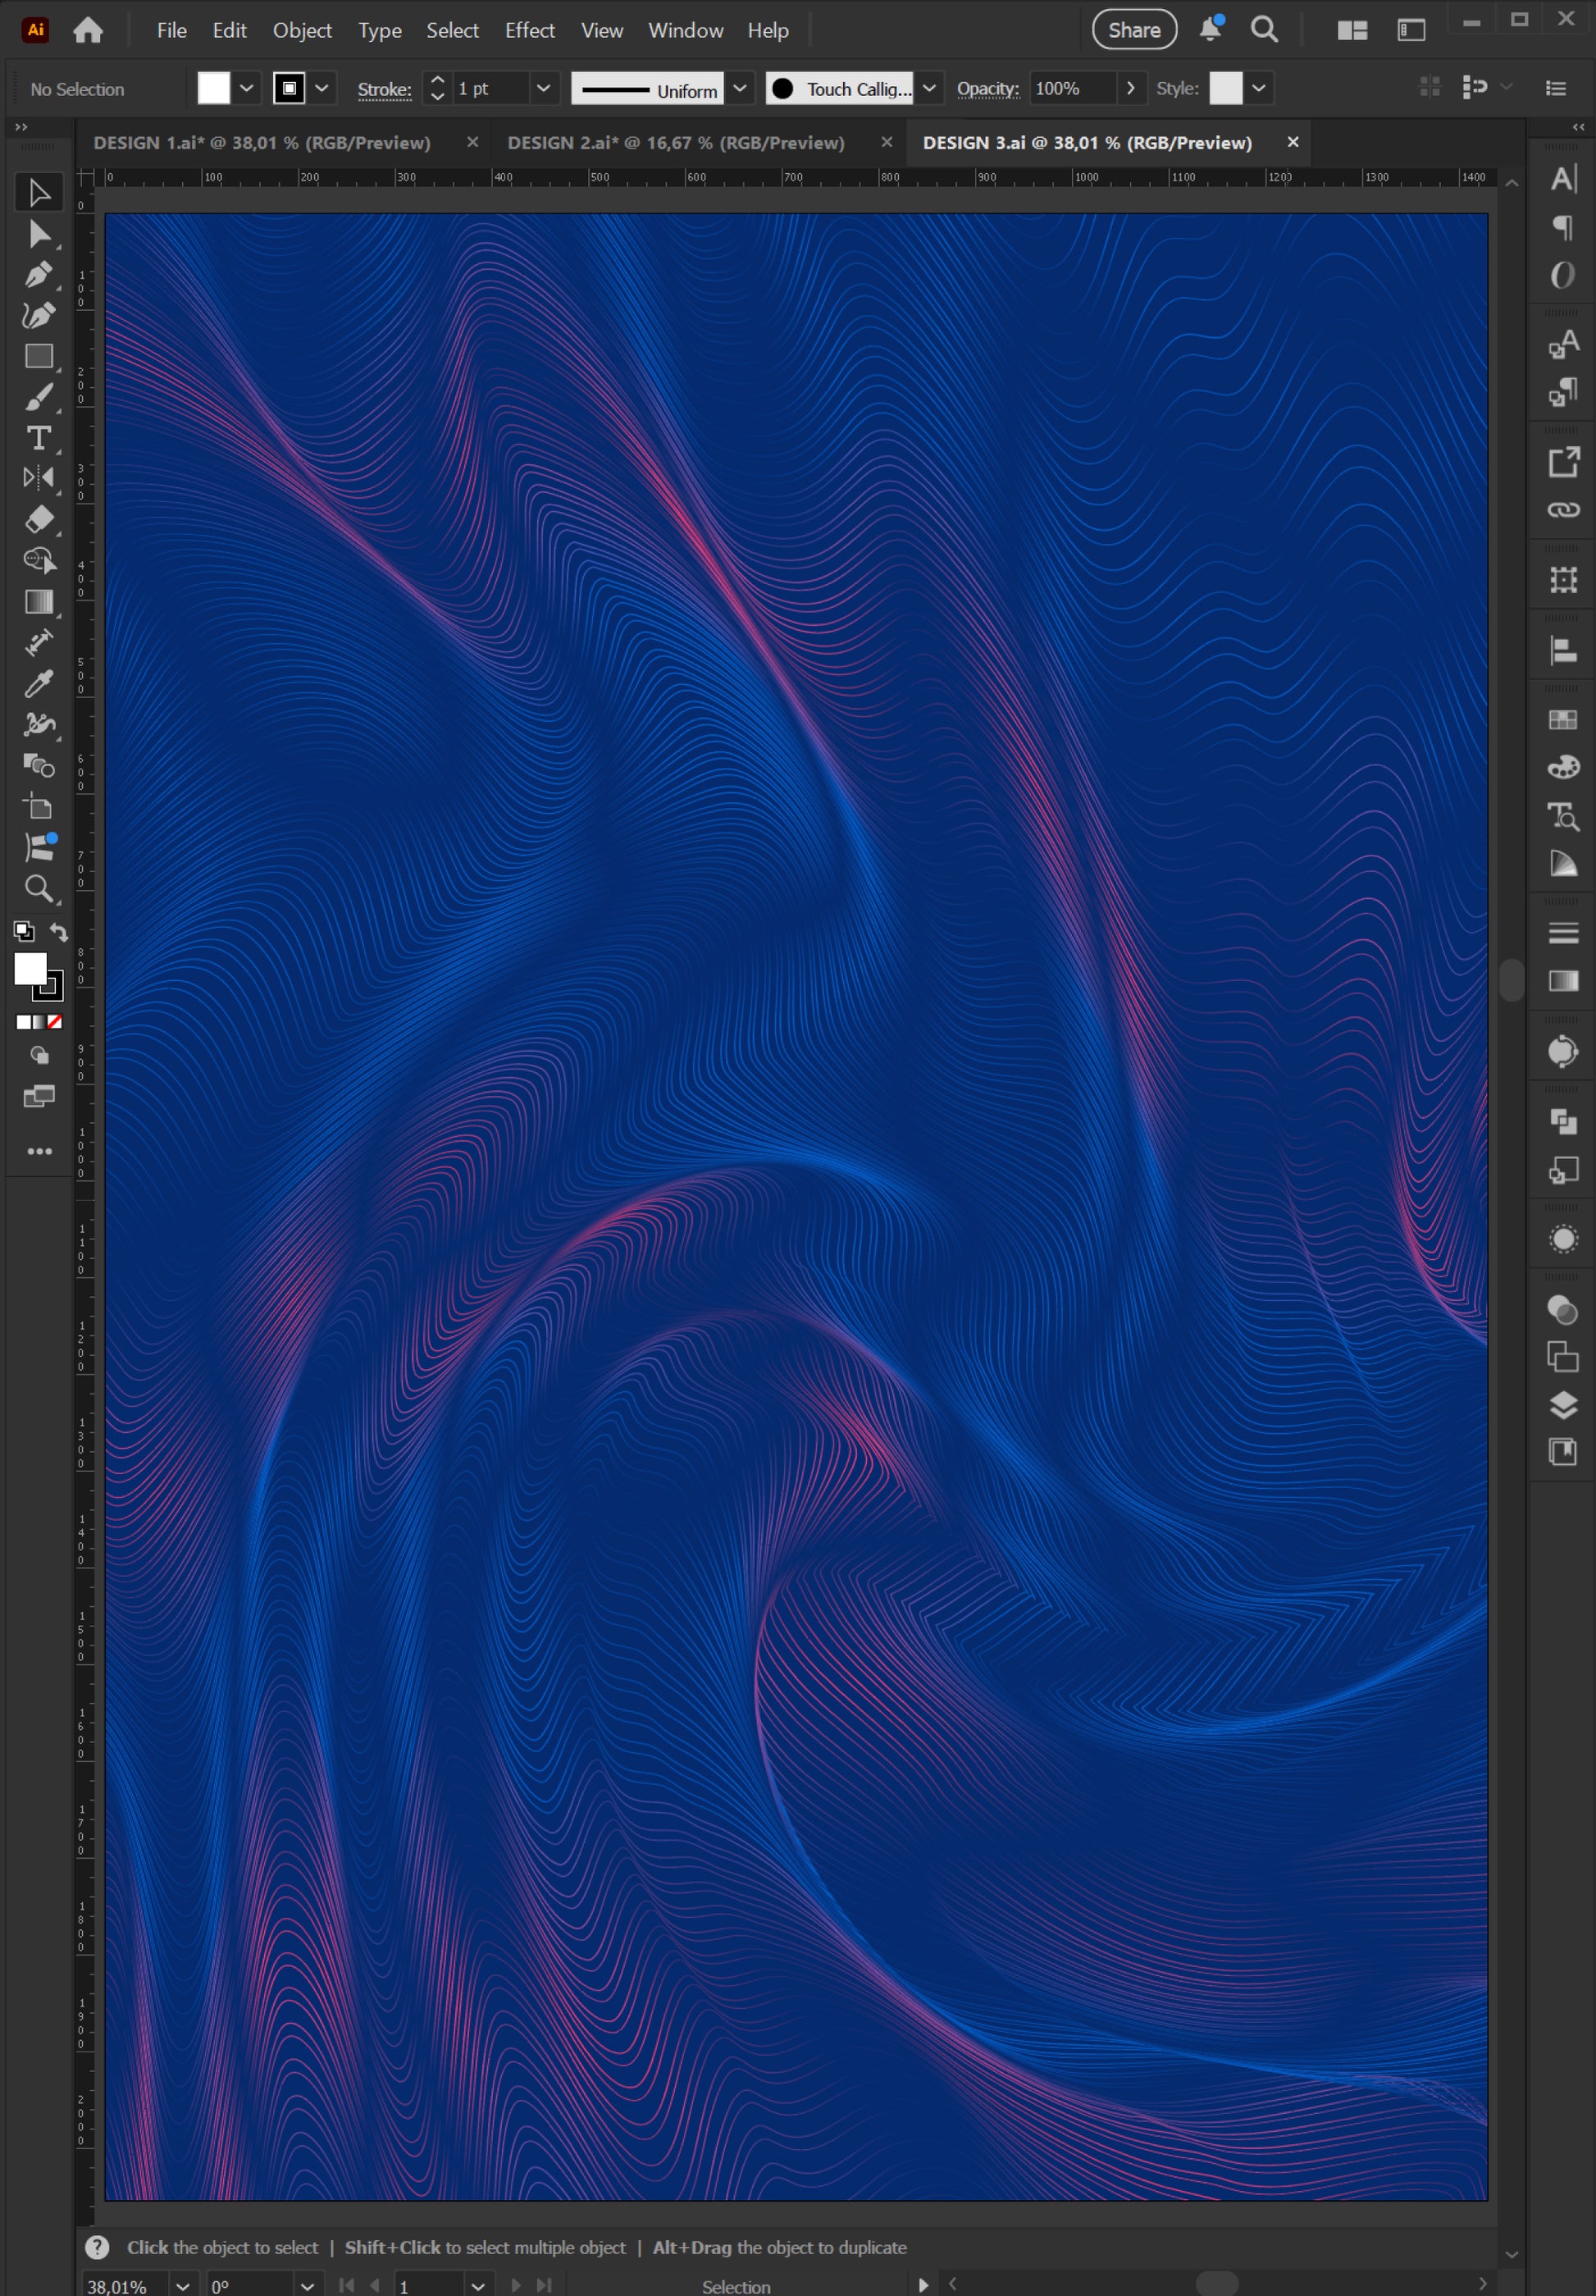This screenshot has height=2296, width=1596.
Task: Set color to None mode
Action: [x=56, y=1022]
